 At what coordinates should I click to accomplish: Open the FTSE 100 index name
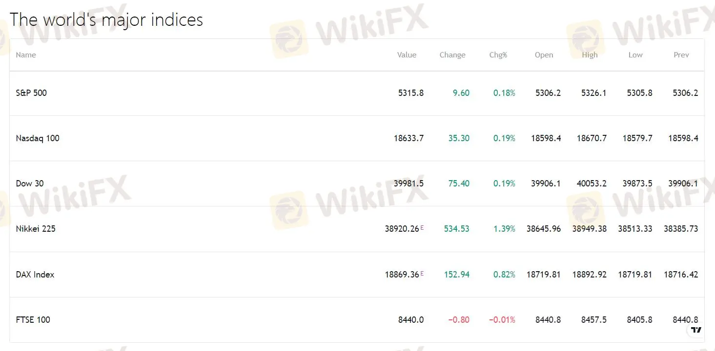33,320
